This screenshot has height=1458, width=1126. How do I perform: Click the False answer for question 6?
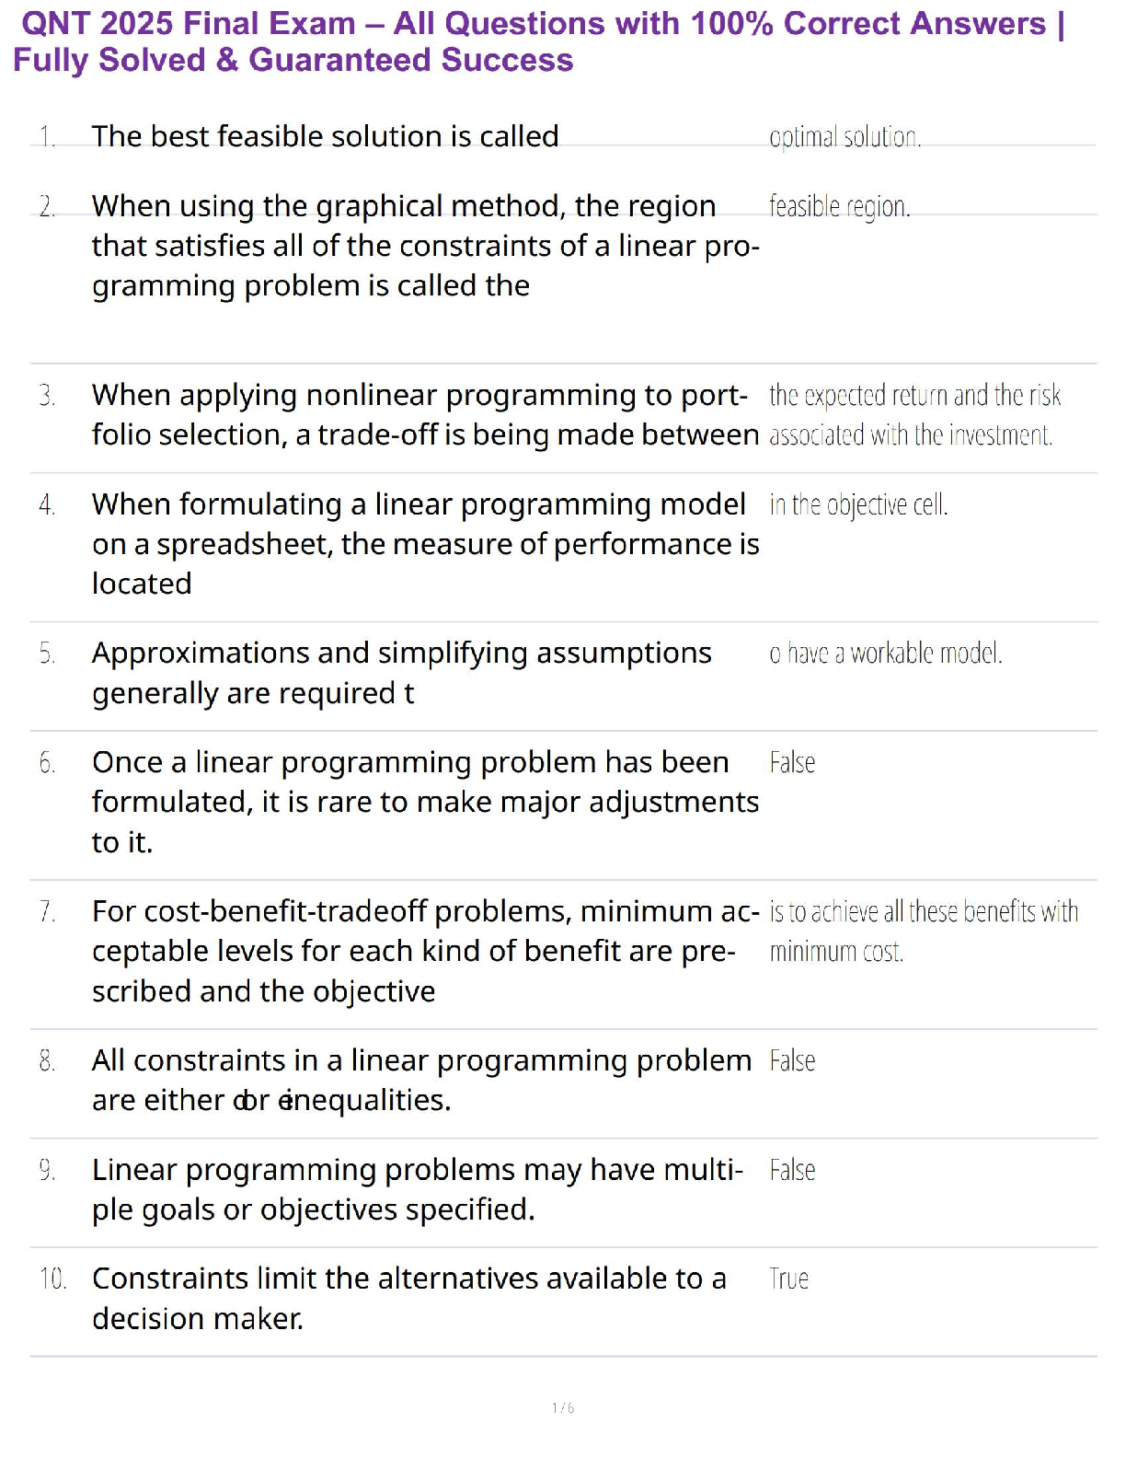coord(792,763)
